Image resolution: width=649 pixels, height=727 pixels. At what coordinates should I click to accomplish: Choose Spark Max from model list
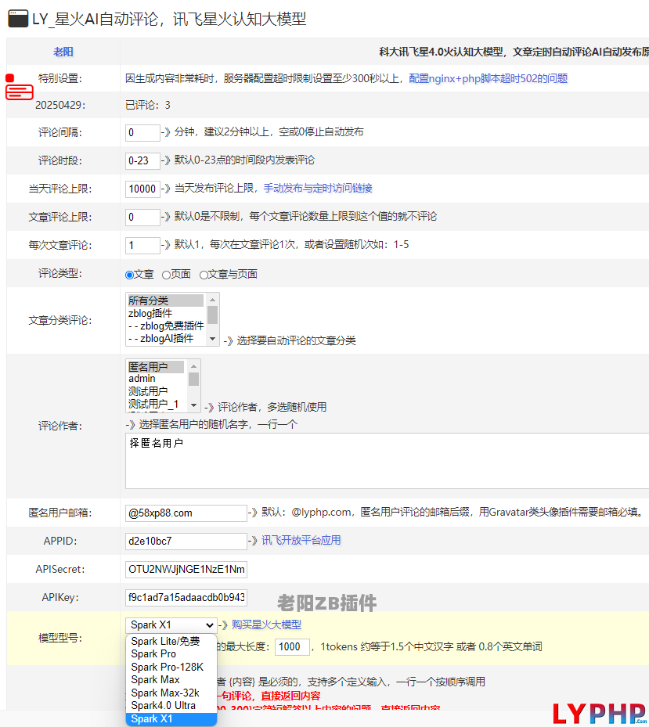pos(171,680)
